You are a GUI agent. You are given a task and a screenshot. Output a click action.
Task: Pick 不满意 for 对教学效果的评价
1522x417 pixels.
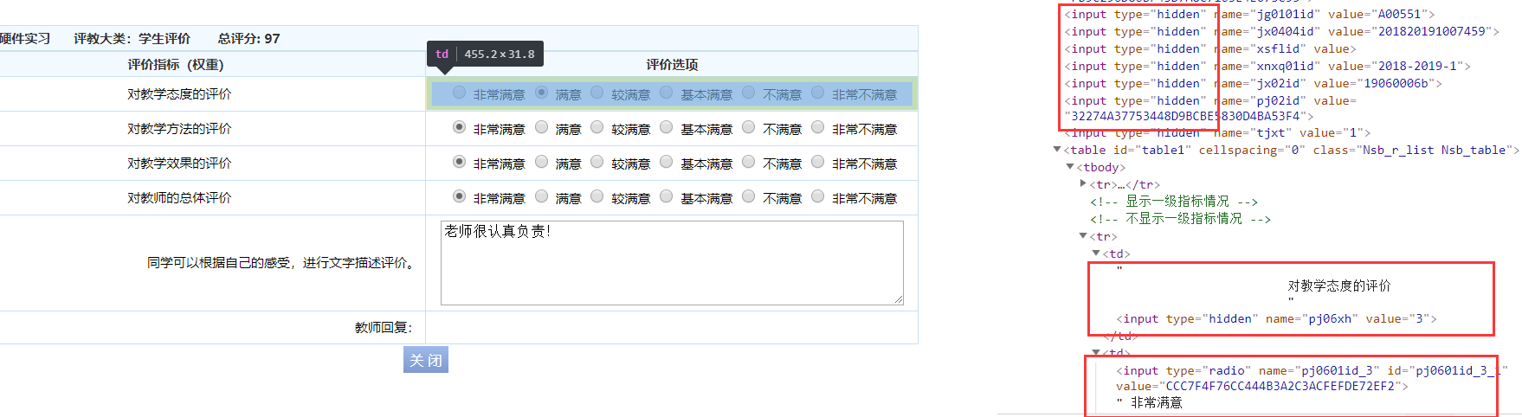[x=748, y=162]
